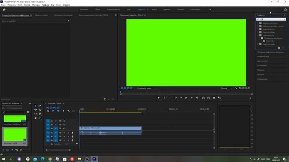Switch to the Редактирование workspace
Viewport: 289px width, 162px height.
tap(113, 9)
